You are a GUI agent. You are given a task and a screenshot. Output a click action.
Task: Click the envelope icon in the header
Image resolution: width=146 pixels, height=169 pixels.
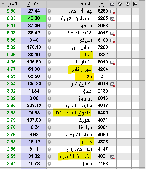coord(112,4)
